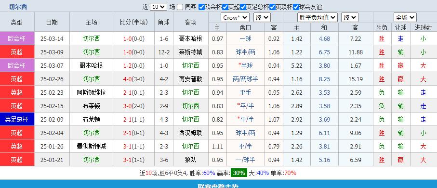This screenshot has width=437, height=188.
Task: Click the 切尔西 team title
Action: [x=17, y=7]
